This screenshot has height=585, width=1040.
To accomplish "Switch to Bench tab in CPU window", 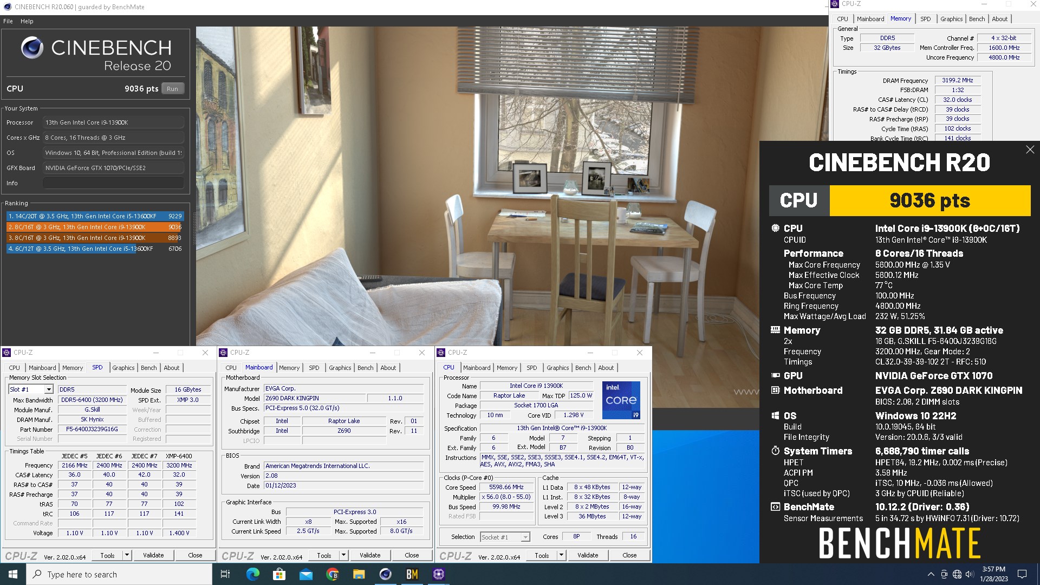I will click(583, 368).
